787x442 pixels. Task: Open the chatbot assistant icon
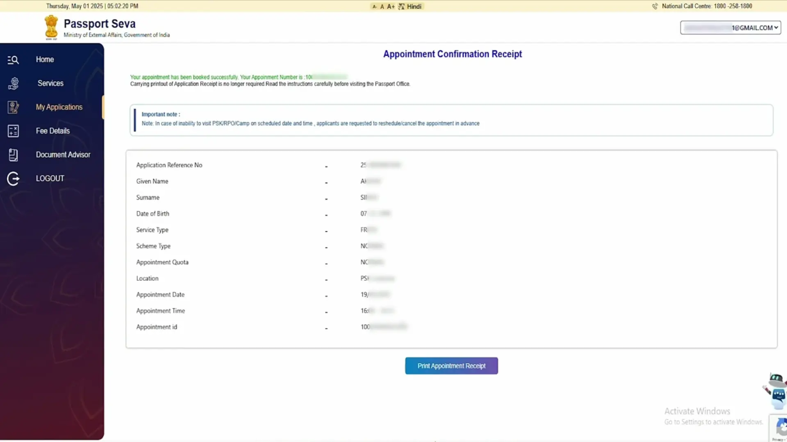pyautogui.click(x=776, y=391)
